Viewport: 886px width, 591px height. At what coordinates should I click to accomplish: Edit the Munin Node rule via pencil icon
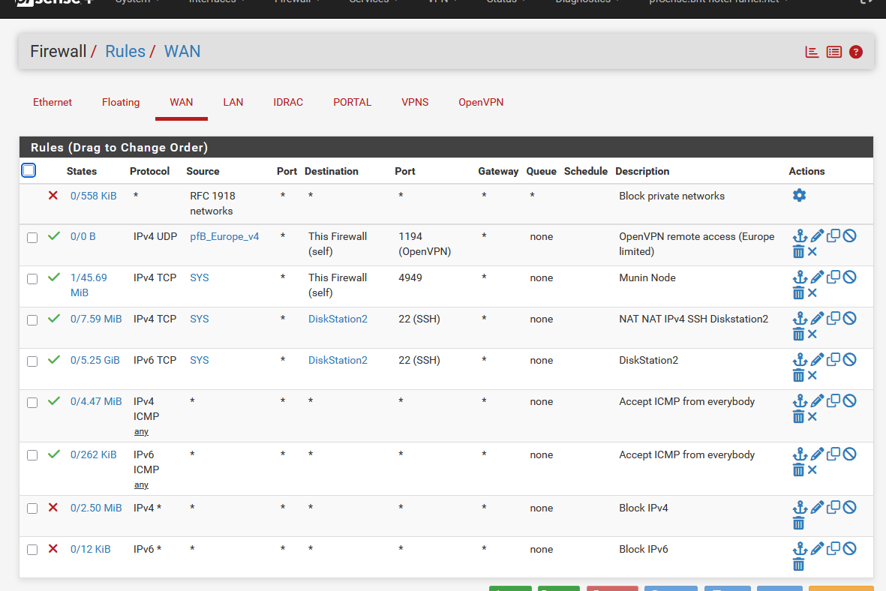pos(817,277)
